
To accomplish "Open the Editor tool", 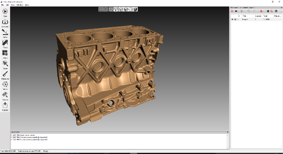I will (5, 34).
